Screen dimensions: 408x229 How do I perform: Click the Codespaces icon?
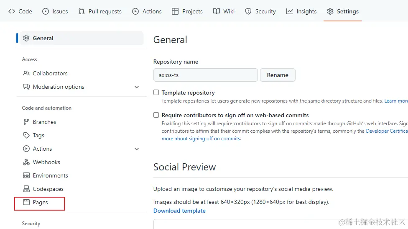click(26, 189)
